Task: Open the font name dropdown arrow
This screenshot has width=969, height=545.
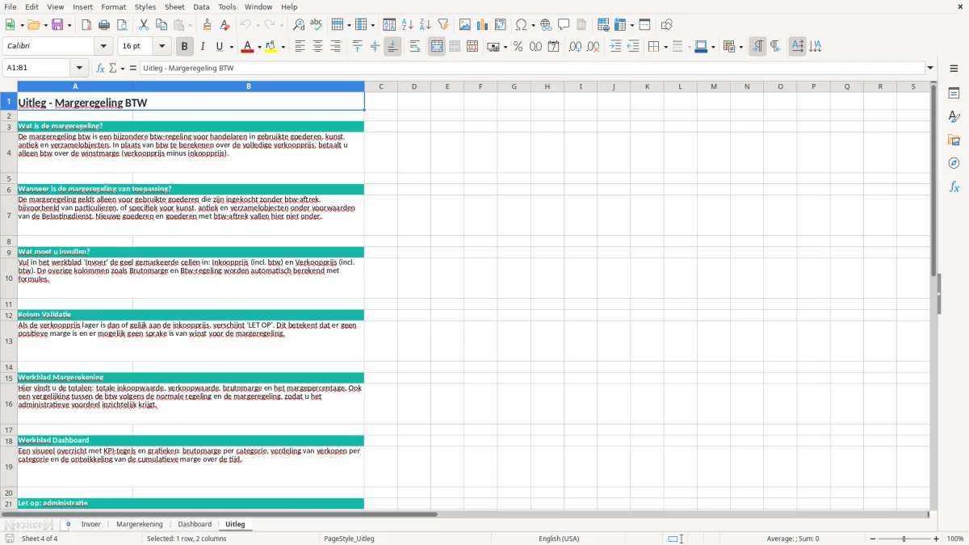Action: tap(103, 47)
